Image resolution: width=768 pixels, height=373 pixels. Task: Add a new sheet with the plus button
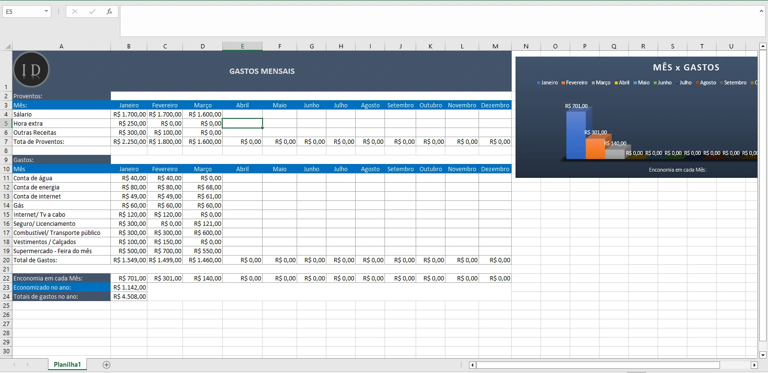tap(107, 365)
